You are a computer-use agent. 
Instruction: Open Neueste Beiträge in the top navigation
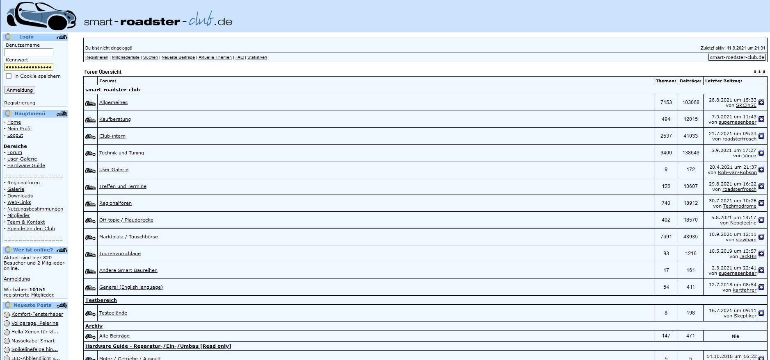tap(178, 57)
